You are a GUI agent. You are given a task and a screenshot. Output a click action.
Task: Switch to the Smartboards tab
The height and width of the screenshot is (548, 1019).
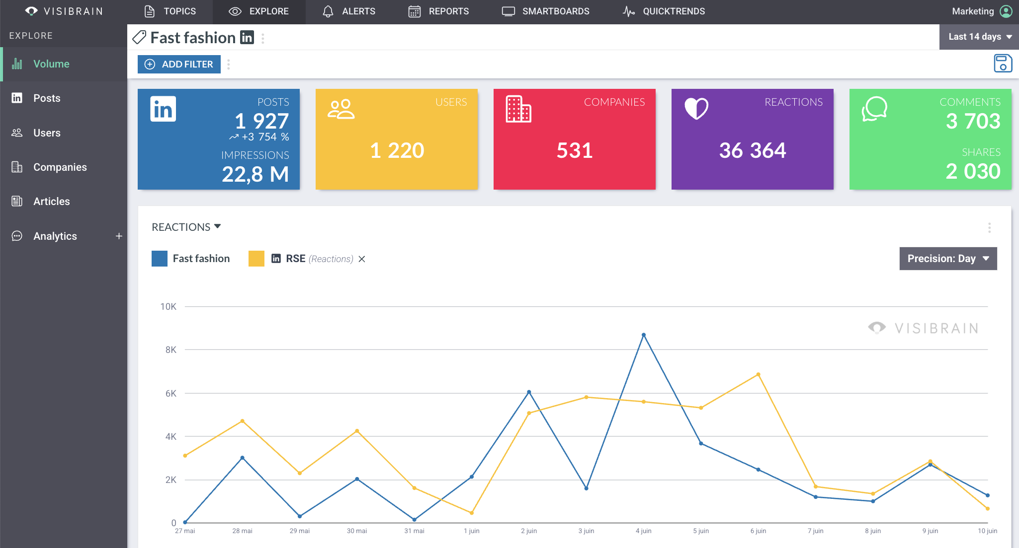(546, 11)
